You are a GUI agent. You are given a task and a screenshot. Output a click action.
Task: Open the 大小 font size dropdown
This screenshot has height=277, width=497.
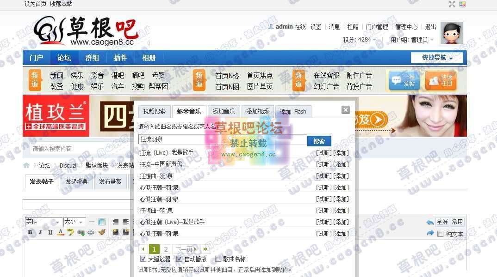74,222
